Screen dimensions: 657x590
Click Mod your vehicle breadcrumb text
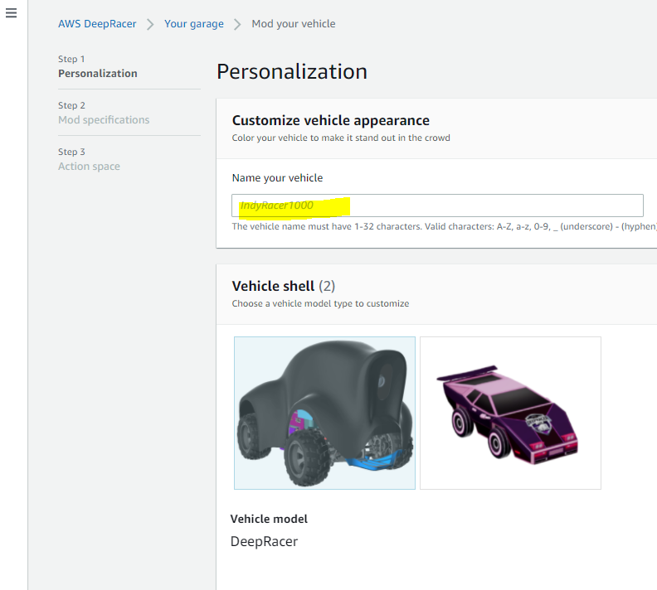294,24
